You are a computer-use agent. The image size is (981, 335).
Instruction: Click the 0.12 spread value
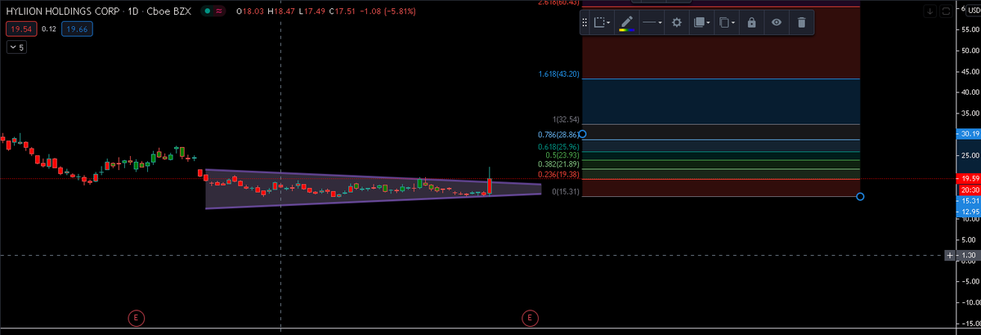pos(48,29)
